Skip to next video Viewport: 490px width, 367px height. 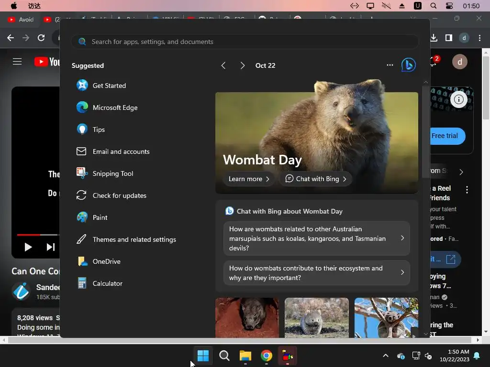[x=50, y=247]
